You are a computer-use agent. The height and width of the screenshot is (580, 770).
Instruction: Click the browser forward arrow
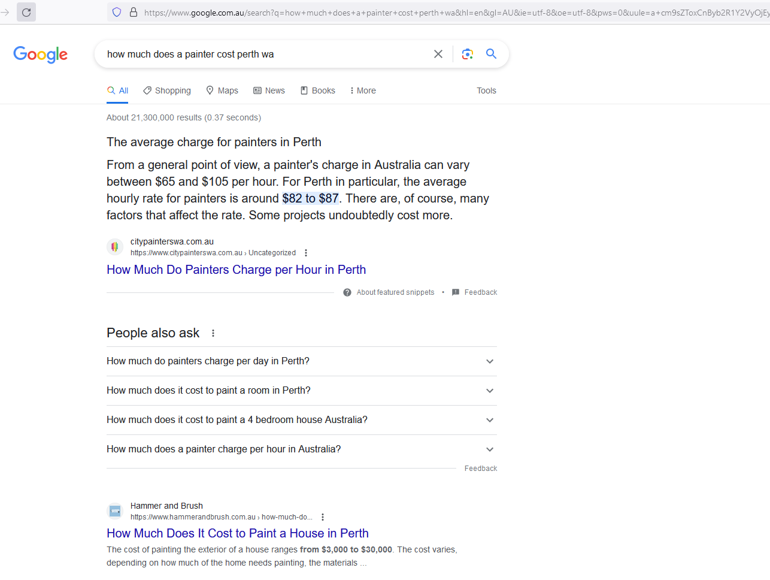tap(5, 12)
